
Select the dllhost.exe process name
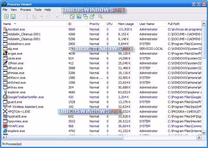(x=15, y=68)
